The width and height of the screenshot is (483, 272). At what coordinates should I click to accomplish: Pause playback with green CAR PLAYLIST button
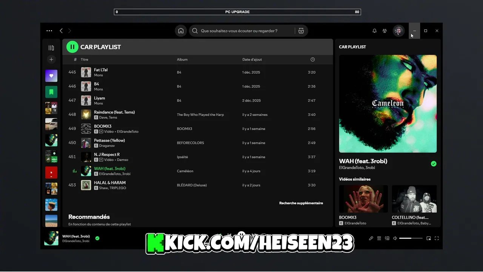(x=72, y=47)
